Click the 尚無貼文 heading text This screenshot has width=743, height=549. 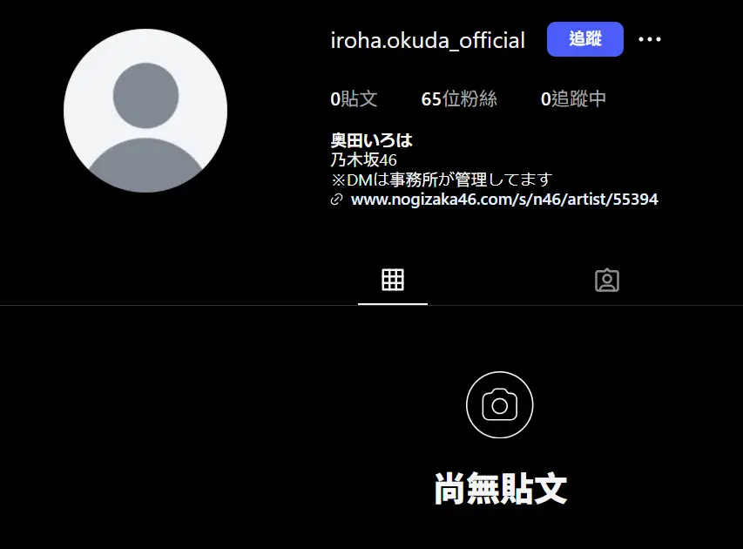(x=500, y=488)
